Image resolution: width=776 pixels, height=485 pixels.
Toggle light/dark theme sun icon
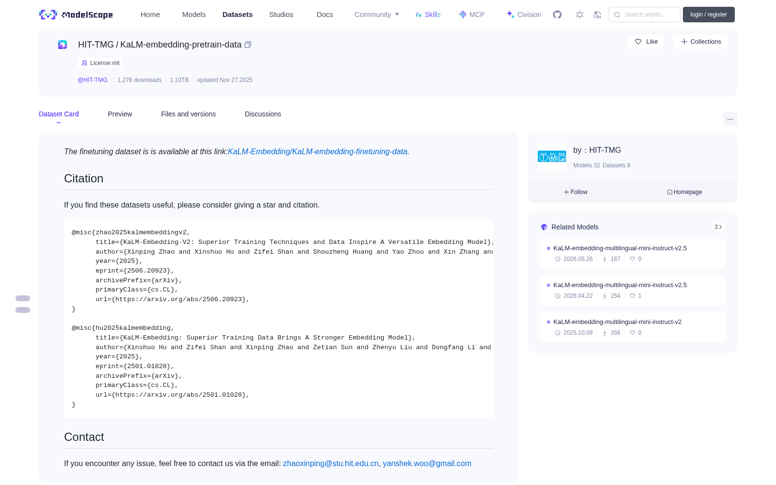(x=580, y=15)
